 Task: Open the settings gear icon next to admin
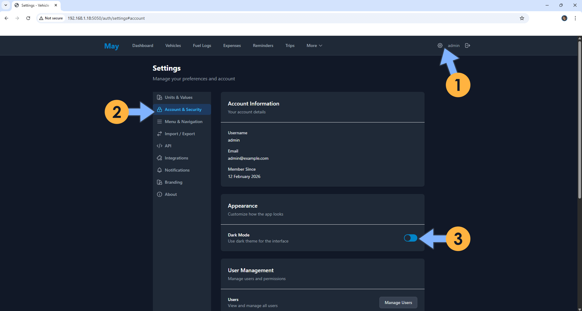(x=440, y=45)
